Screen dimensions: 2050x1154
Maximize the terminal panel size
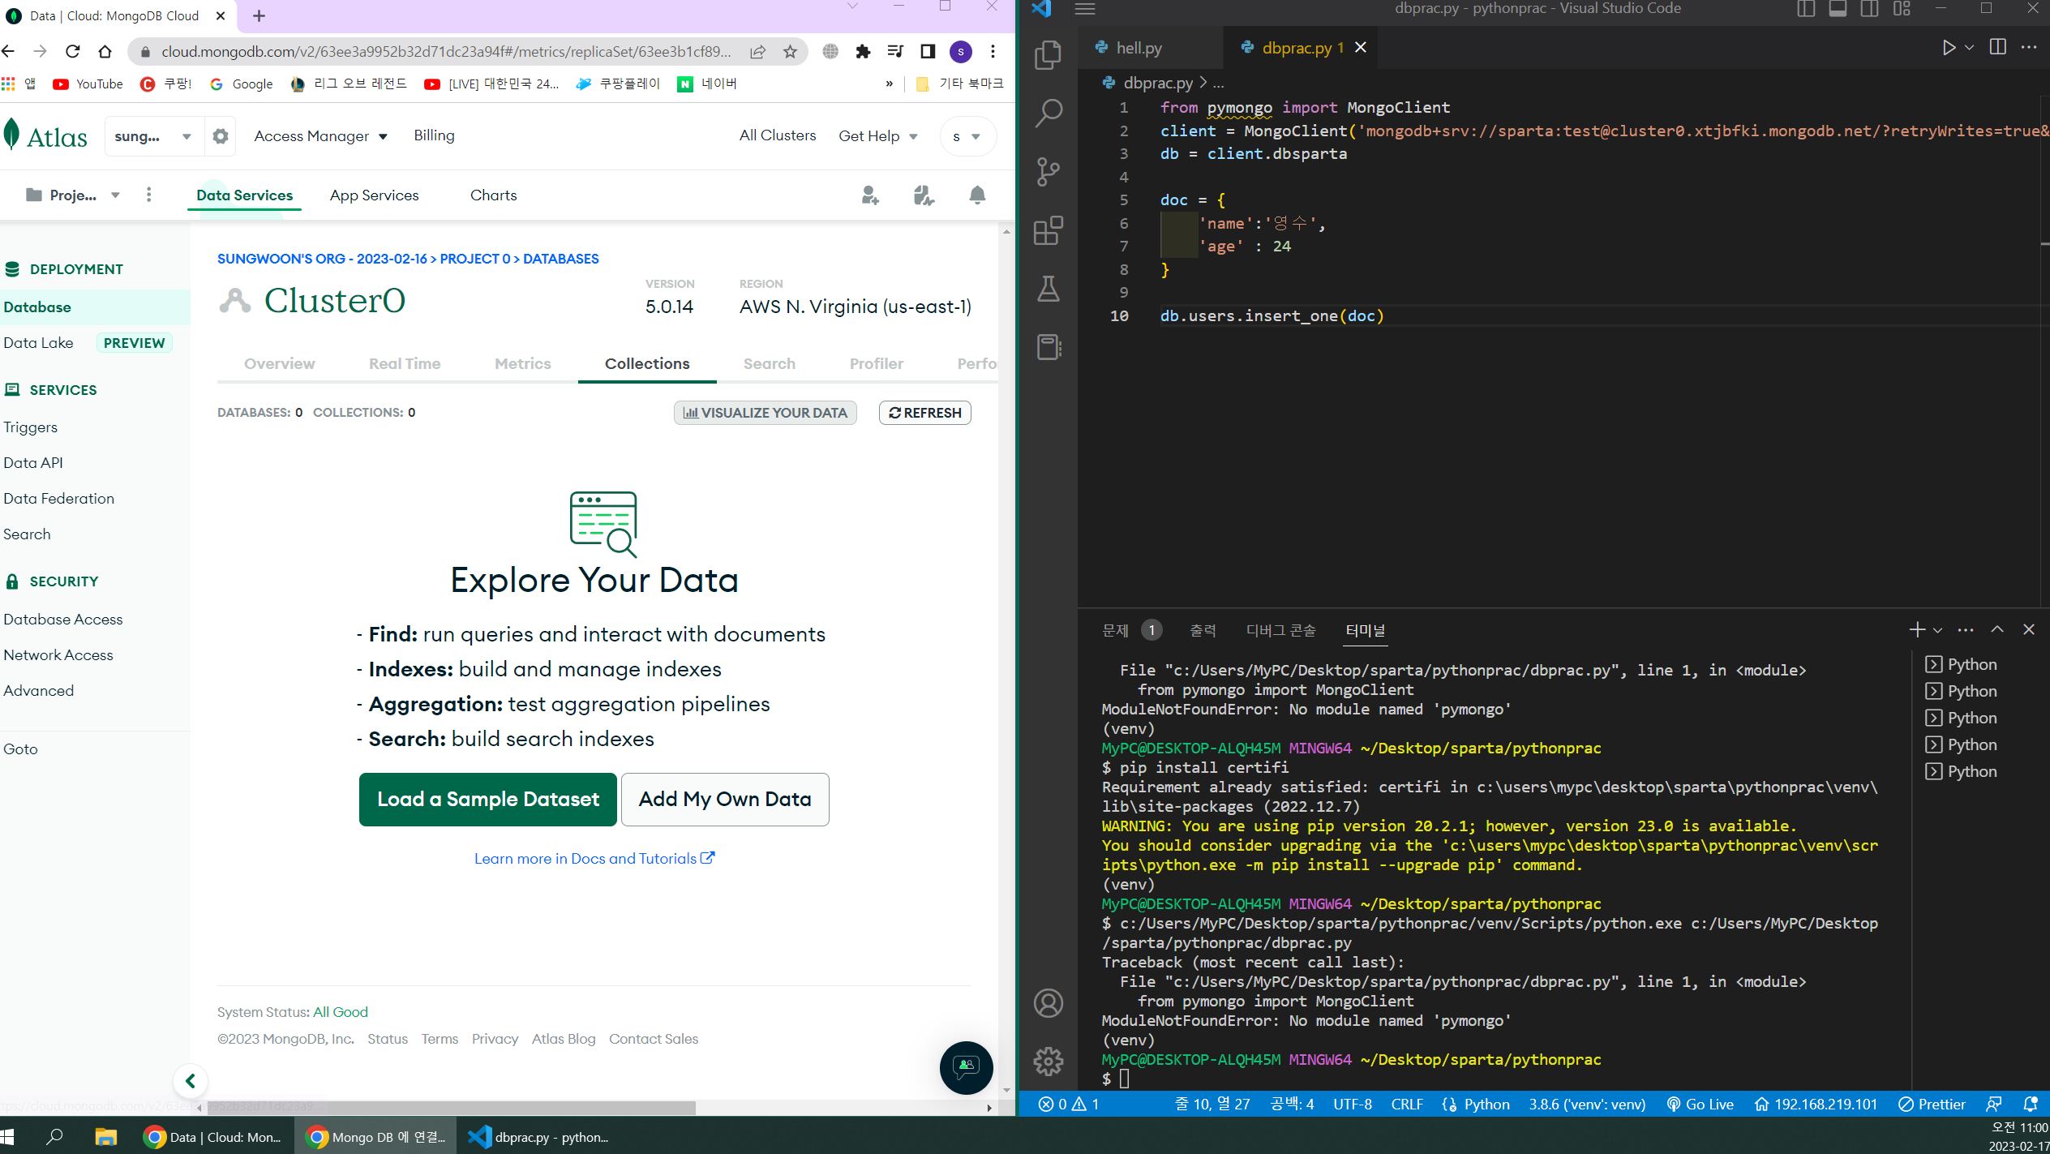[1997, 629]
